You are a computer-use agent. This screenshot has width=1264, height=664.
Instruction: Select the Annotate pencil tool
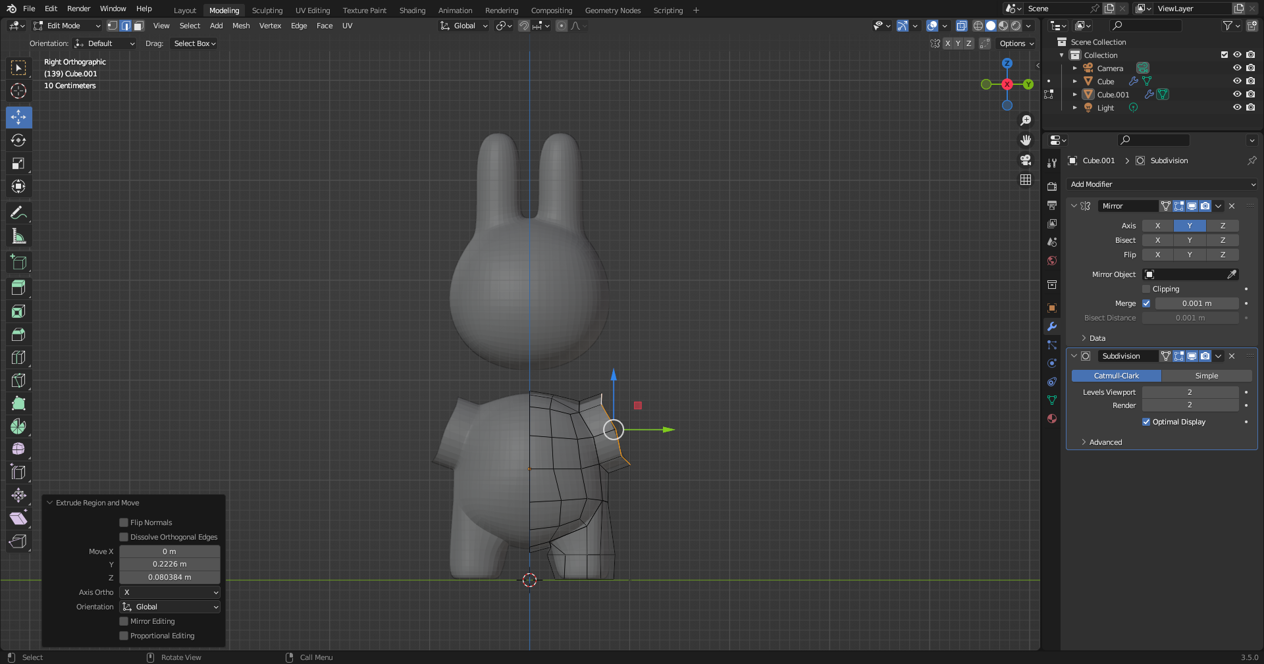tap(18, 213)
